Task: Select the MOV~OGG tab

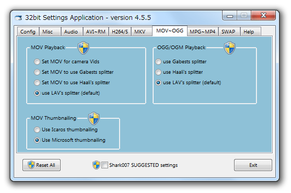Action: 170,31
